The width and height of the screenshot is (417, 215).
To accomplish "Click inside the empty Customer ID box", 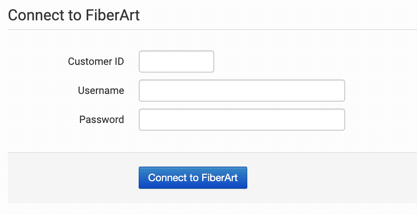I will pos(176,61).
